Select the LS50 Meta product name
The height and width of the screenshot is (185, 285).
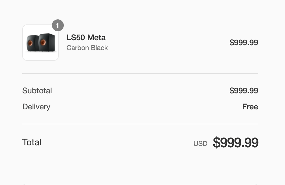point(86,37)
